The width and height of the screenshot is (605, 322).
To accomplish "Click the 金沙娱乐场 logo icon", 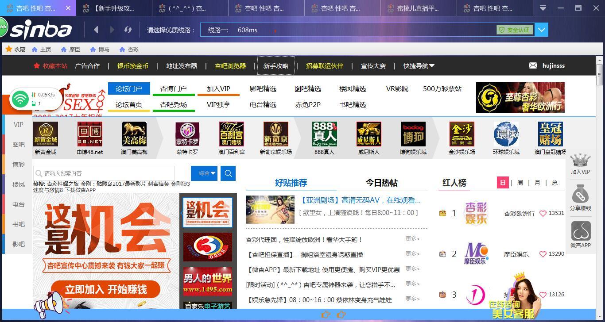I will pos(462,134).
